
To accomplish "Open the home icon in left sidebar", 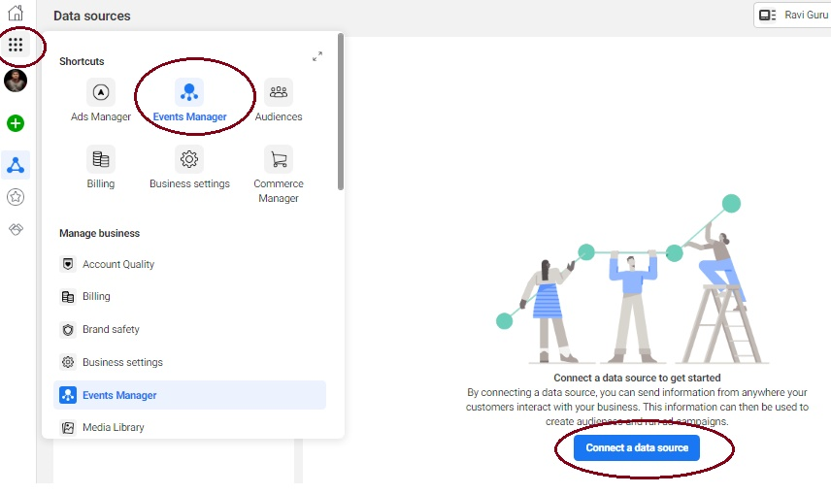I will click(16, 13).
